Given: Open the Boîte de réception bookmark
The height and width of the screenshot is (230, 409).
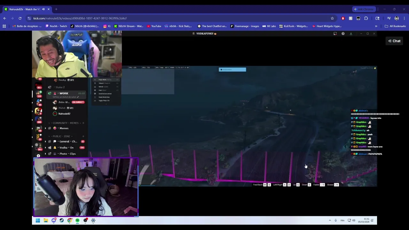Looking at the screenshot, I should pyautogui.click(x=27, y=26).
